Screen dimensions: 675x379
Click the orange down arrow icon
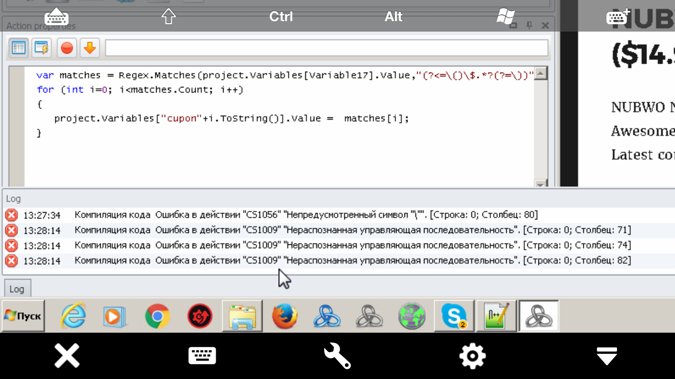pyautogui.click(x=90, y=48)
